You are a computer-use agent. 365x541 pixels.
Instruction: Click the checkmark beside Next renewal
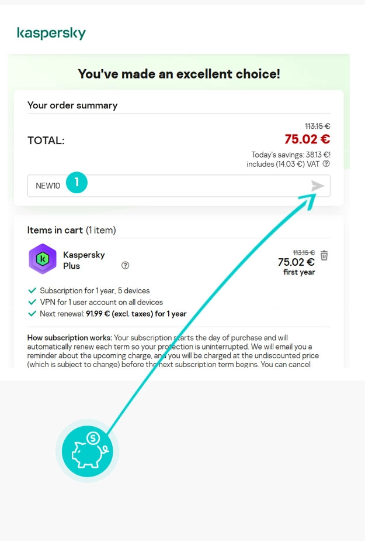click(x=32, y=314)
